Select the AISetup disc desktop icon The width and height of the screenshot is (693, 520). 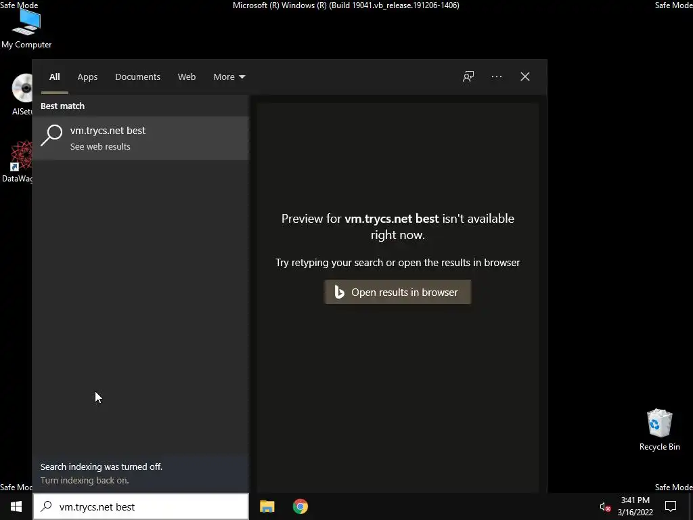coord(22,95)
